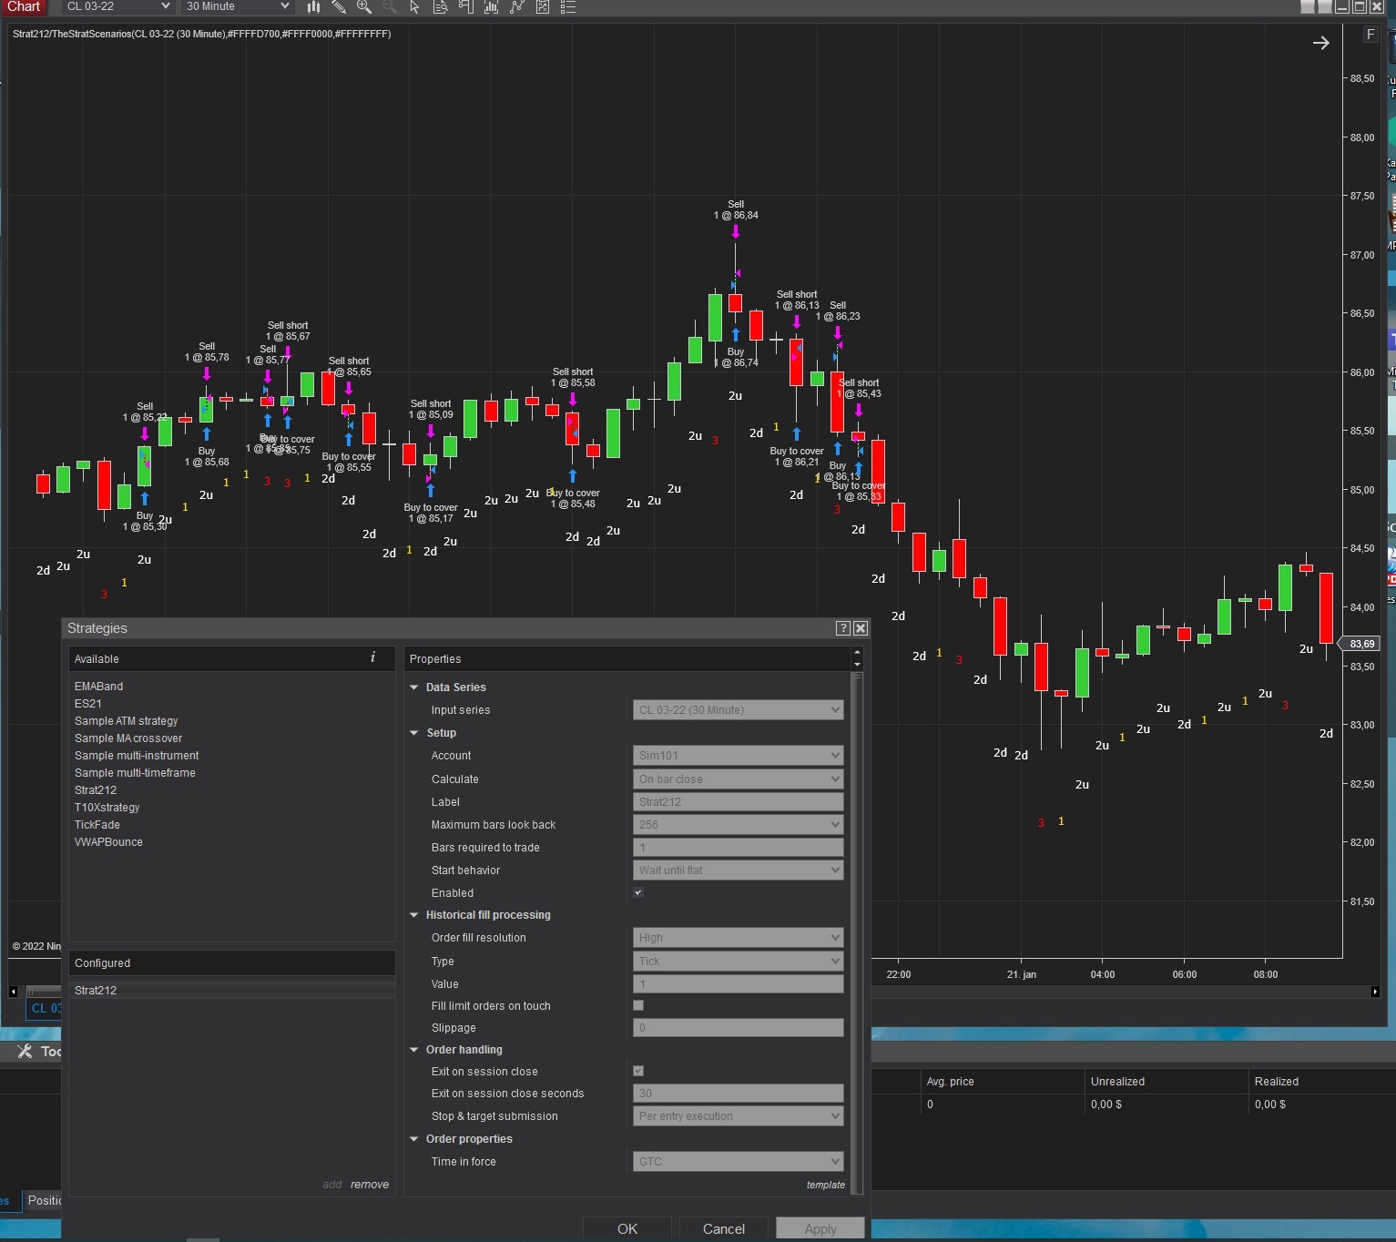Close the Strategies dialog
The image size is (1396, 1242).
(861, 628)
